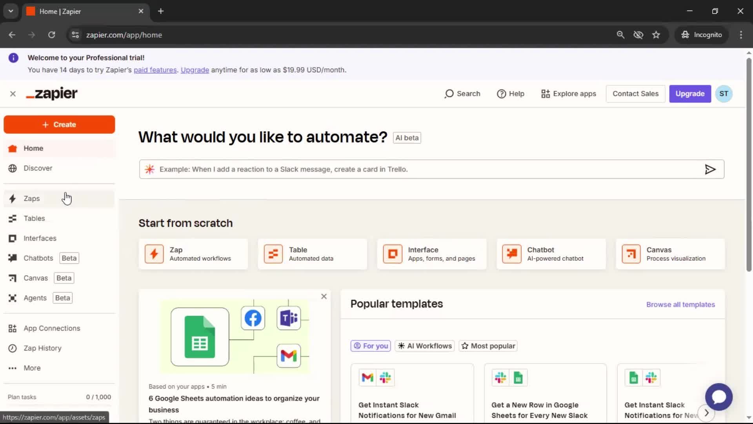Start a Table from scratch
The width and height of the screenshot is (753, 424).
313,254
